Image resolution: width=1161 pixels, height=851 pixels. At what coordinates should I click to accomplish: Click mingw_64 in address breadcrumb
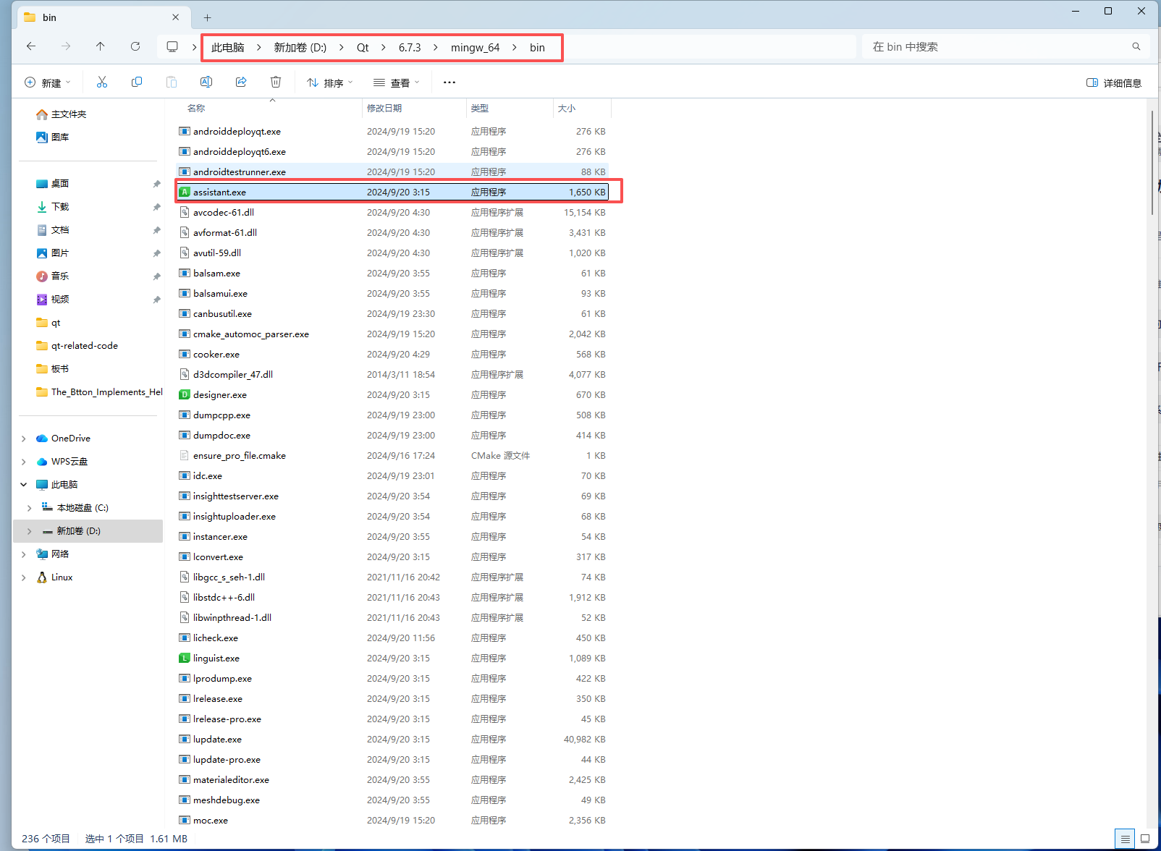tap(476, 48)
